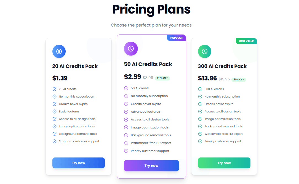The height and width of the screenshot is (184, 299).
Task: Click the green Try now button
Action: click(224, 163)
